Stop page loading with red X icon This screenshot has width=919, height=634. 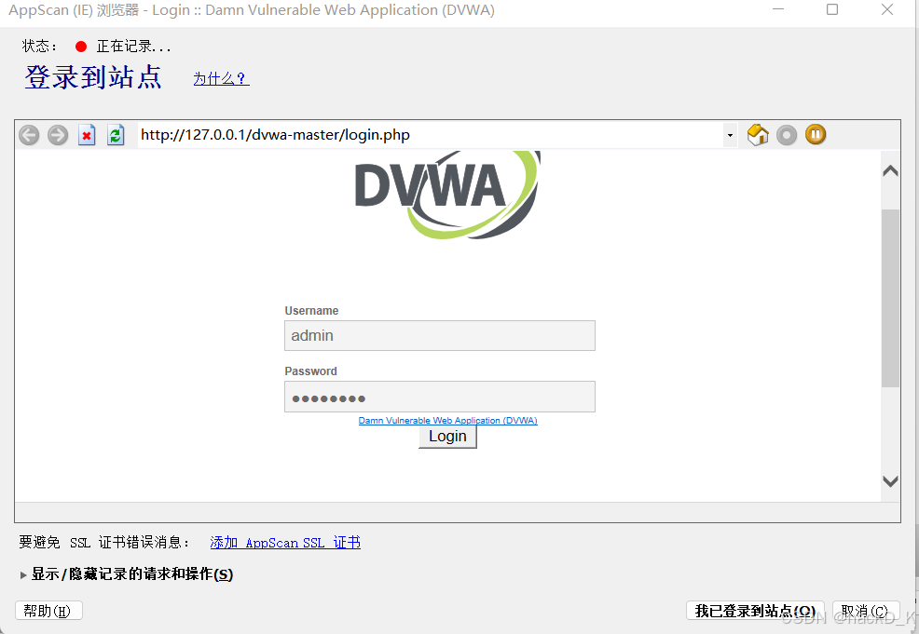(x=87, y=135)
